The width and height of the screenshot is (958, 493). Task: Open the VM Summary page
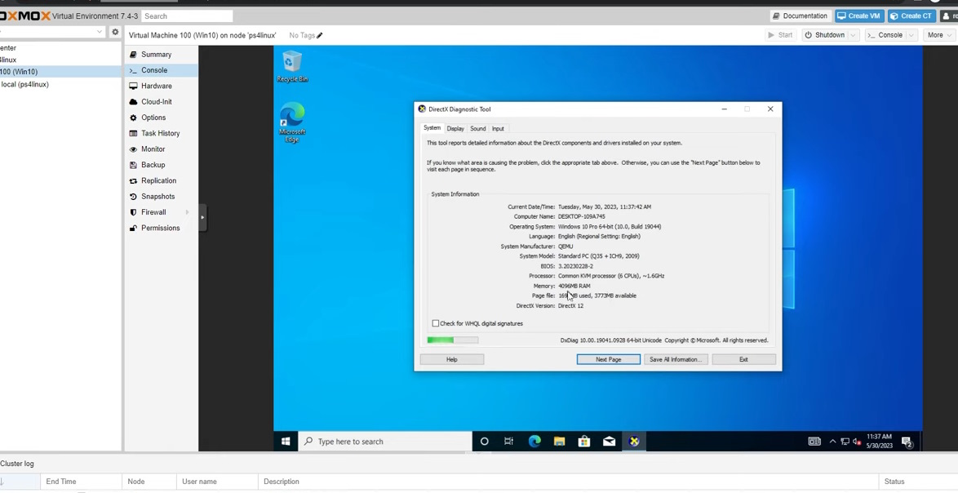155,54
